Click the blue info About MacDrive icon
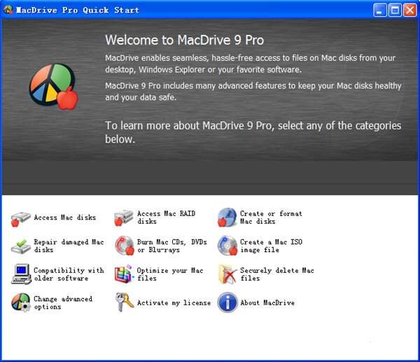This screenshot has height=362, width=420. point(227,302)
